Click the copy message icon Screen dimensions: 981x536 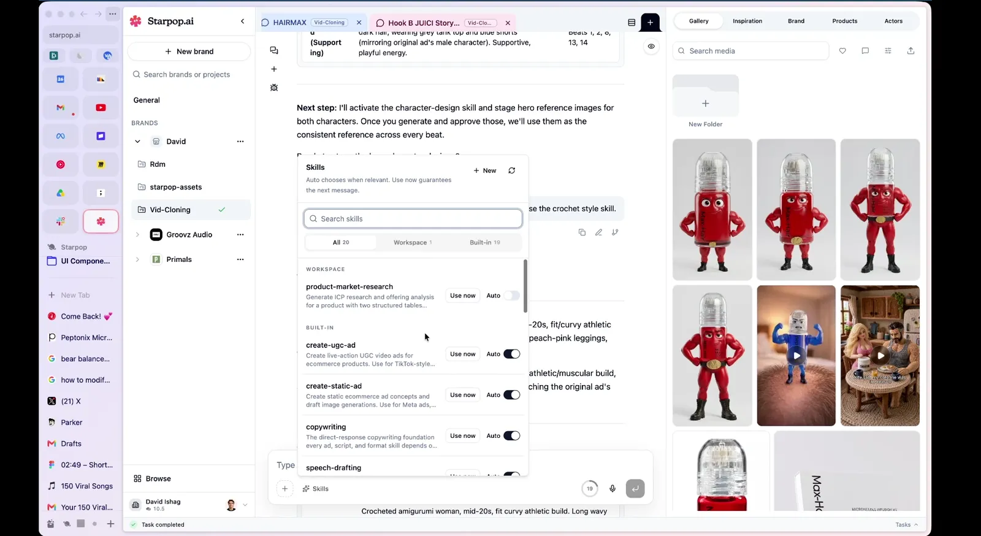click(x=582, y=232)
